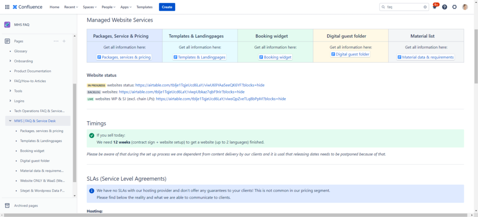Open the Spaces dropdown menu
Viewport: 478px width, 217px height.
(90, 7)
